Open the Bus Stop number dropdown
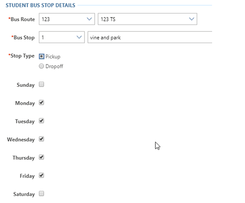The width and height of the screenshot is (245, 203). point(62,37)
